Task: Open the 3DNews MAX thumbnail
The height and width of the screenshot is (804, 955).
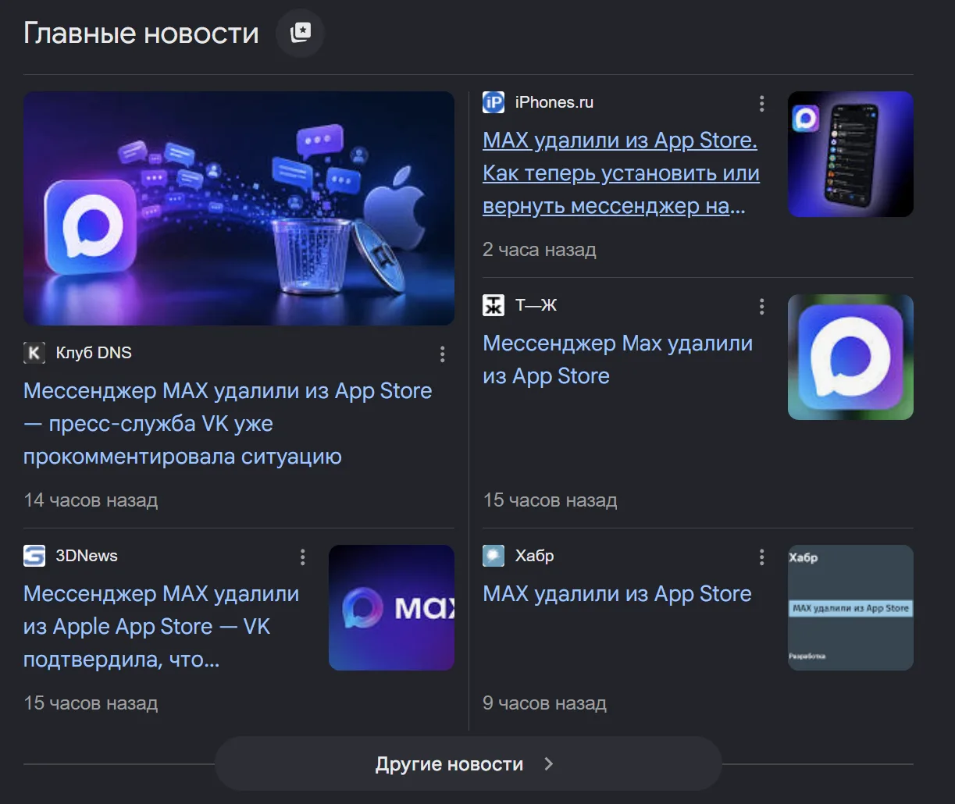Action: (391, 607)
